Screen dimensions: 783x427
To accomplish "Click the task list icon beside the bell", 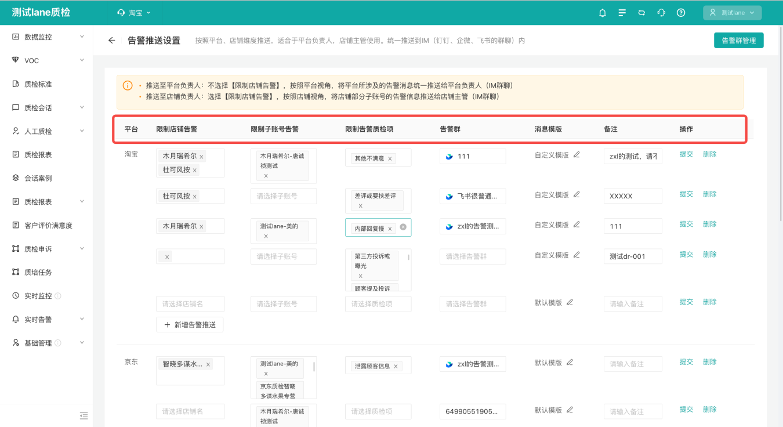I will click(x=622, y=13).
